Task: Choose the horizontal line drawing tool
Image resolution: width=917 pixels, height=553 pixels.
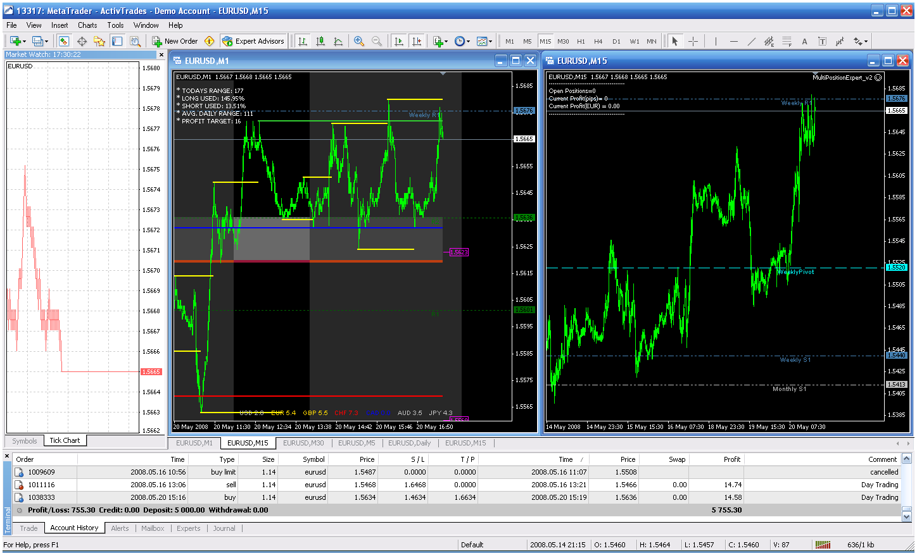Action: [x=733, y=41]
